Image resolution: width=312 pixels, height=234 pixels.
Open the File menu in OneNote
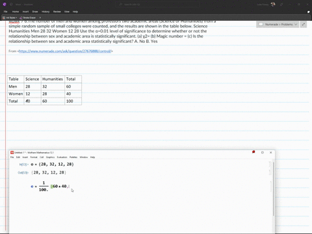coord(6,12)
